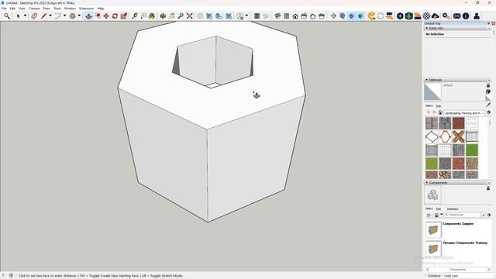The width and height of the screenshot is (496, 279).
Task: Open the Select tool dropdown arrow
Action: (25, 15)
